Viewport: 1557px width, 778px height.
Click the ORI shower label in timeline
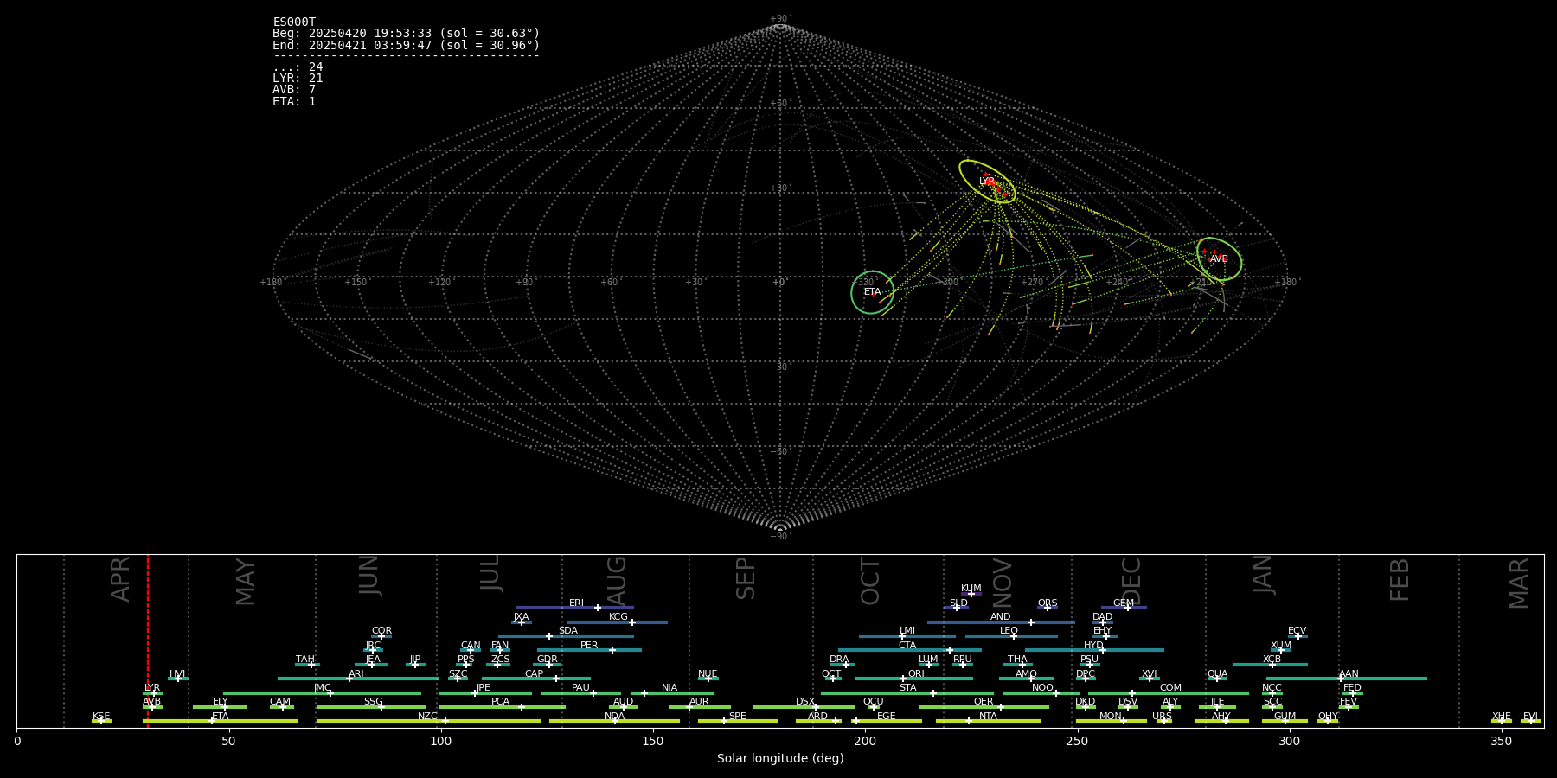916,674
